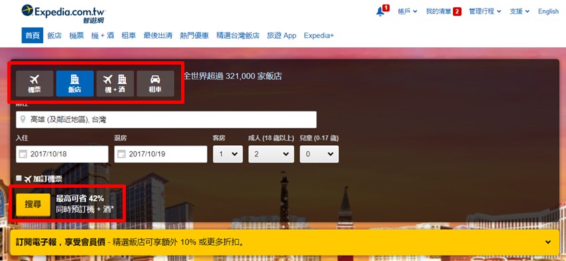Open the notification bell icon
The width and height of the screenshot is (566, 261).
click(380, 11)
